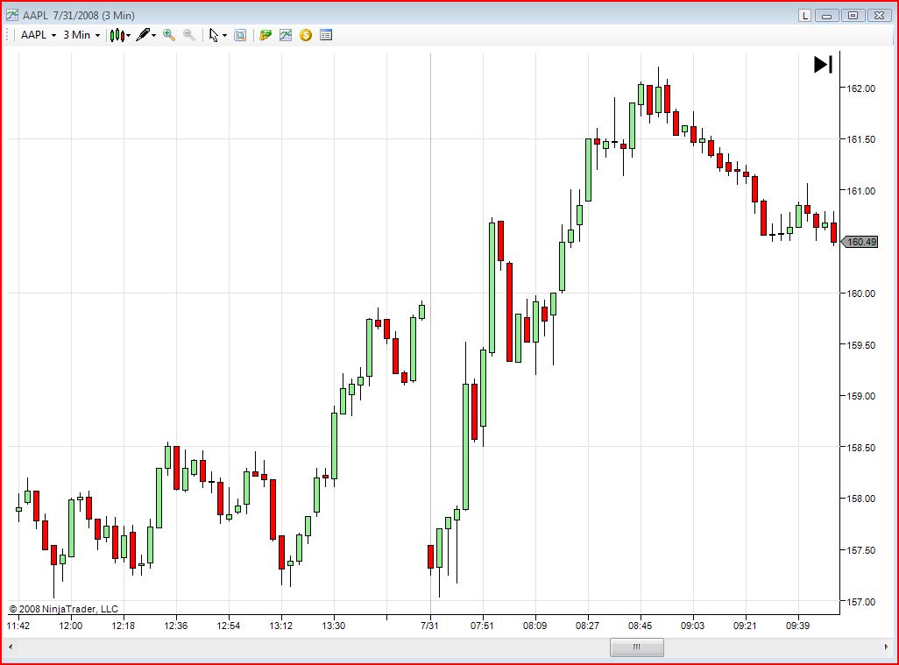Click the 160.49 current price marker
899x665 pixels.
tap(860, 242)
